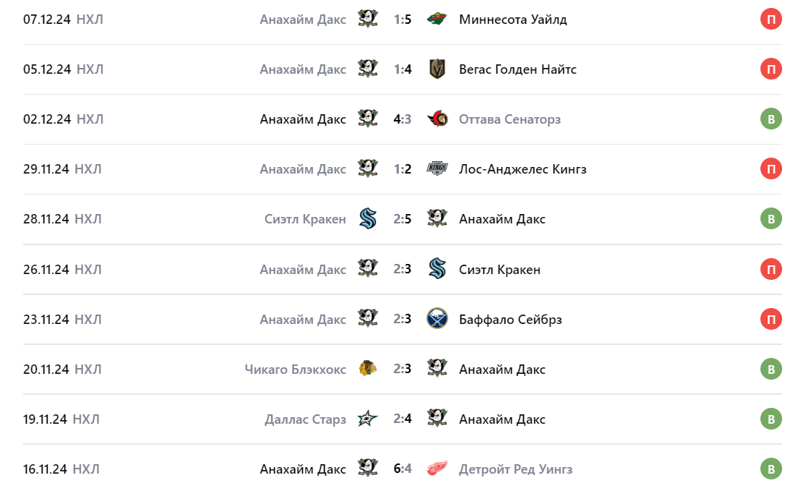811x491 pixels.
Task: Click the green win badge for 02.12.24
Action: pos(771,119)
